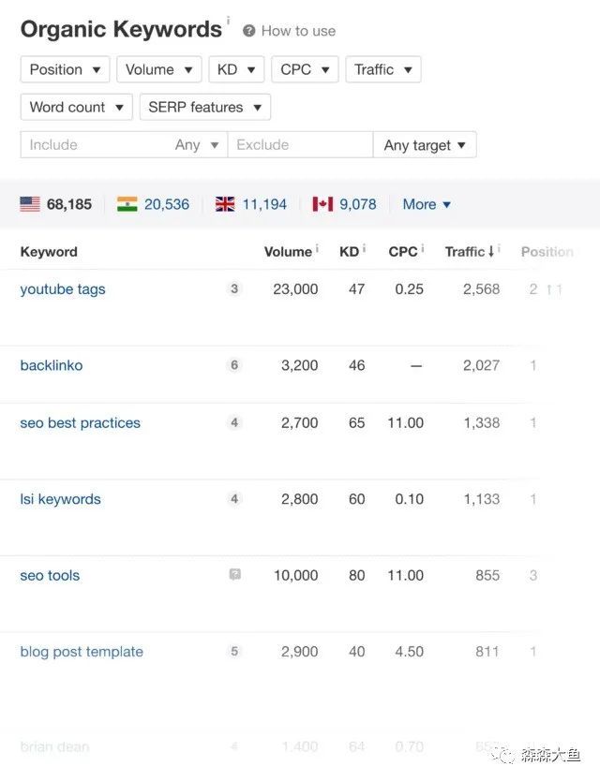Click the 811 traffic value
The image size is (600, 781).
tap(487, 652)
